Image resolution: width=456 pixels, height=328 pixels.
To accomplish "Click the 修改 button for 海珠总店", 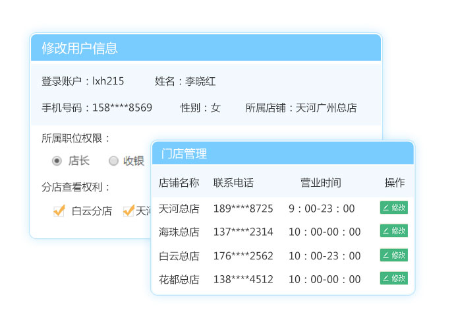I will (x=393, y=231).
